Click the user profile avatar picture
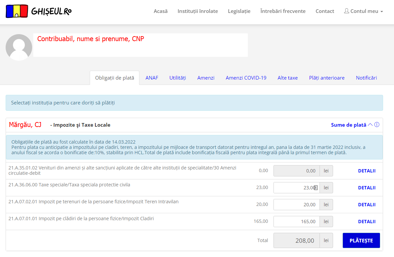This screenshot has width=394, height=257. (19, 47)
